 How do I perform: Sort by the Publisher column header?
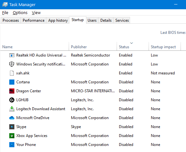tap(93, 46)
